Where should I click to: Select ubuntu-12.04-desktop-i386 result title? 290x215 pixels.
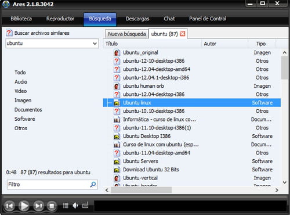click(x=154, y=94)
